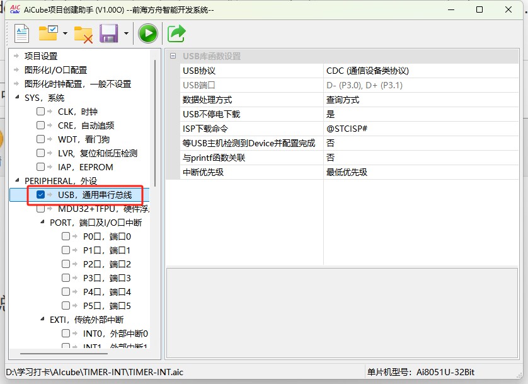Click arrow icon next to USB，通用串行总线
Viewport: 528px width, 384px height.
coord(50,195)
